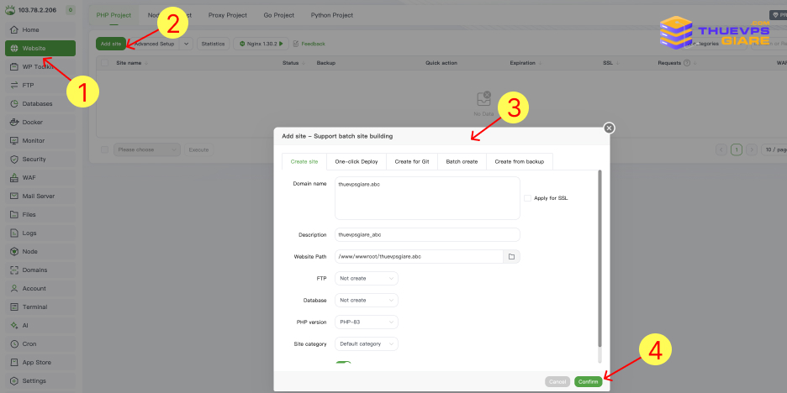Click the next page arrow
Image resolution: width=787 pixels, height=393 pixels.
pos(752,149)
